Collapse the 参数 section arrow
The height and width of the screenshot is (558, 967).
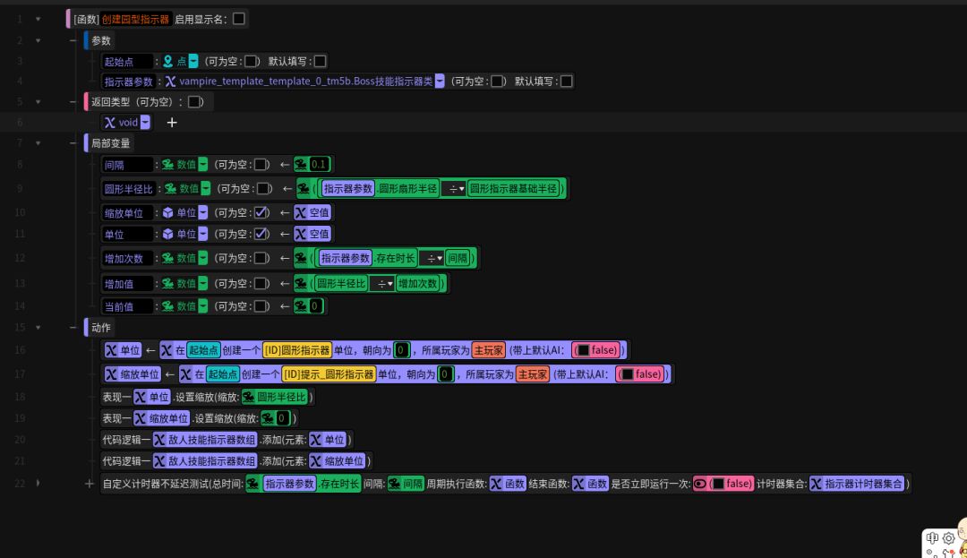click(38, 40)
